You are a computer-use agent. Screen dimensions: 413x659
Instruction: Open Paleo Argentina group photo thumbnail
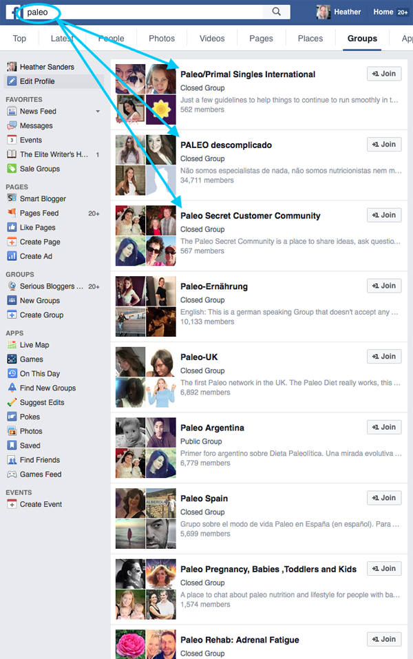[x=146, y=448]
